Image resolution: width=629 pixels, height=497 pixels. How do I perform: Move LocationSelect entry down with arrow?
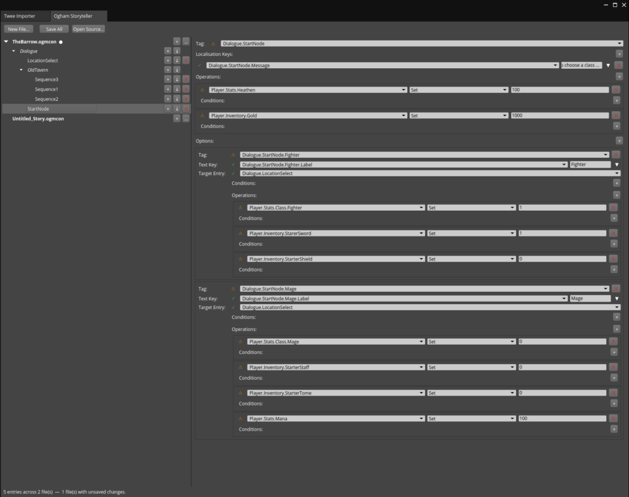(177, 61)
